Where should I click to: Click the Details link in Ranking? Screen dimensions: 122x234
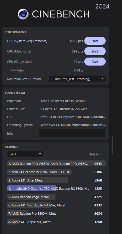(x=94, y=154)
